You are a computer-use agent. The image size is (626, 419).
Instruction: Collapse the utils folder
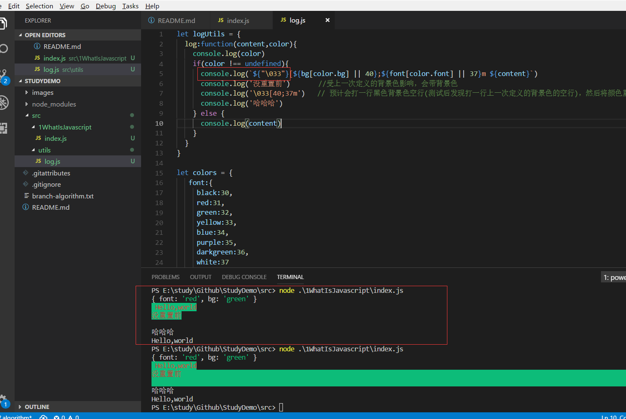tap(33, 150)
